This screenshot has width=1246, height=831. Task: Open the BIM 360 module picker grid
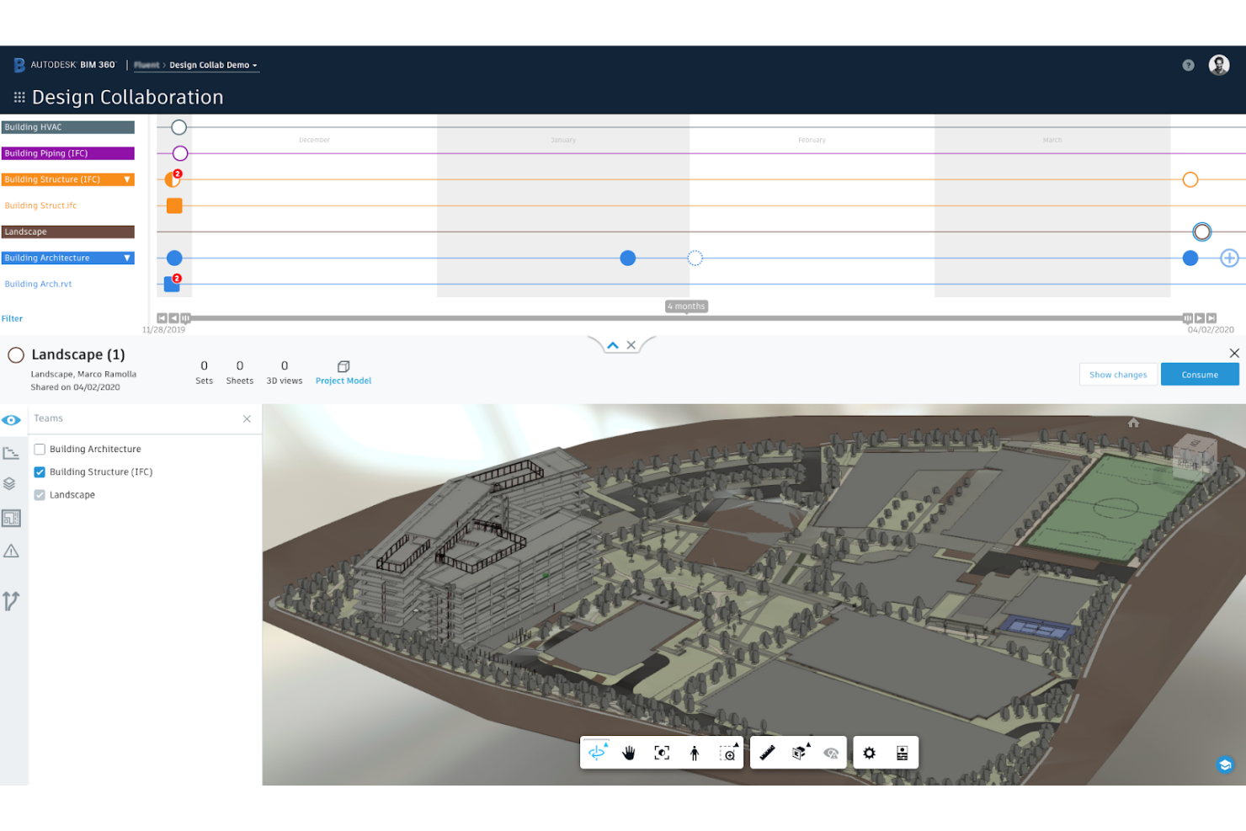[18, 97]
